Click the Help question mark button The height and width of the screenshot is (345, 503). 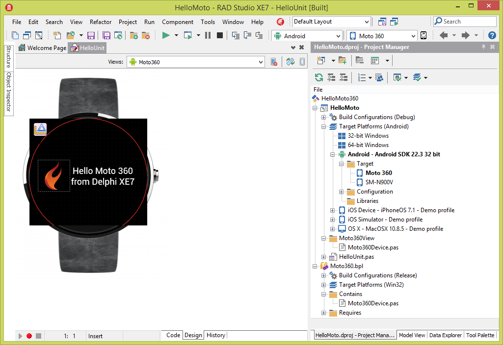[492, 35]
